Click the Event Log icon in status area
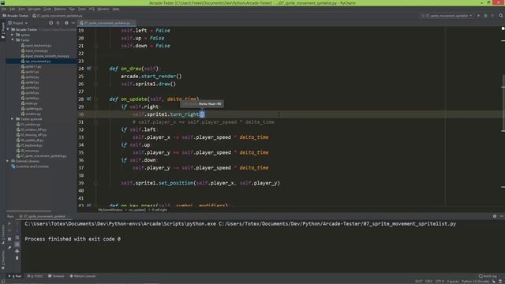 click(481, 276)
